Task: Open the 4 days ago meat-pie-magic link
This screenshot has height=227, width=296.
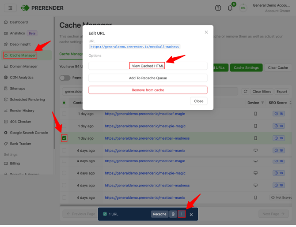Action: point(145,173)
